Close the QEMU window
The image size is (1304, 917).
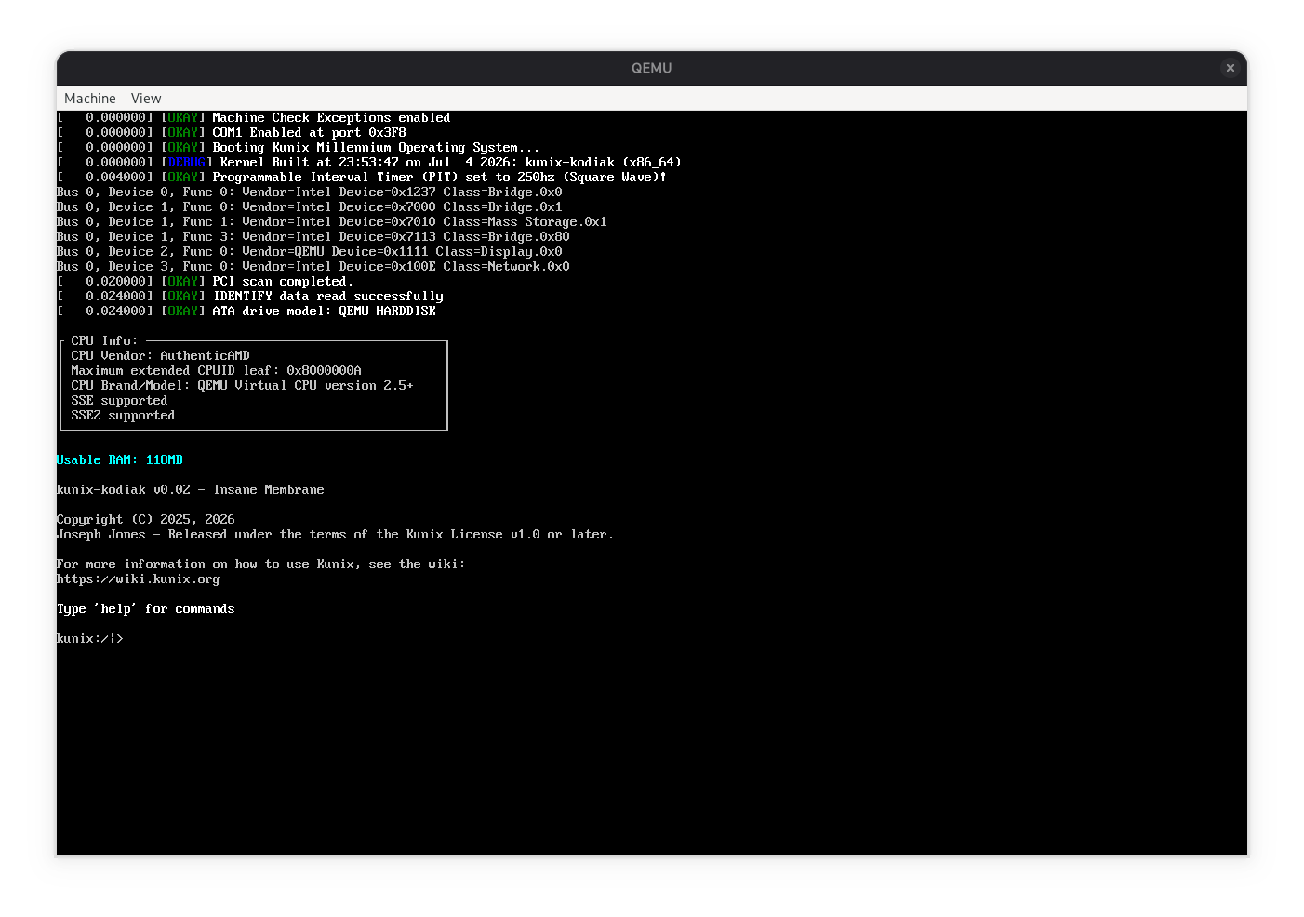pyautogui.click(x=1230, y=68)
